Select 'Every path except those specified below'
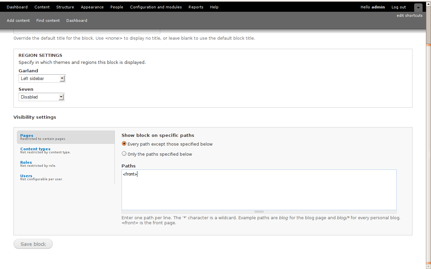431x269 pixels. 124,144
